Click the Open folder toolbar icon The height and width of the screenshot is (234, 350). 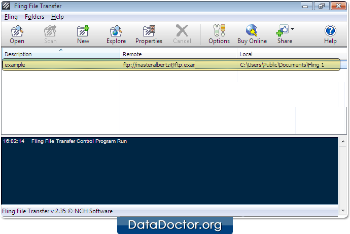(x=17, y=31)
